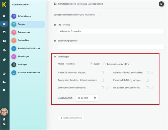The height and width of the screenshot is (130, 168).
Task: Click the Mitteilungen purple icon
Action: 14,56
